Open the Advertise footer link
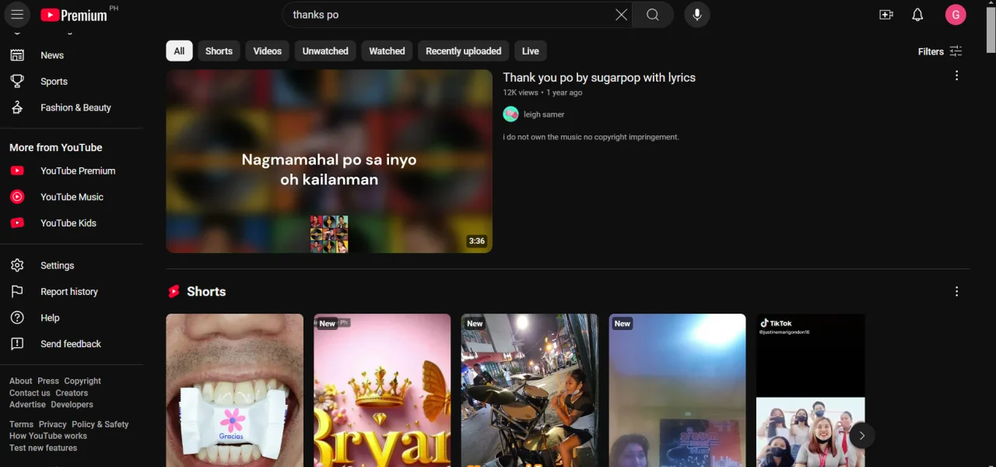The image size is (996, 467). point(27,405)
